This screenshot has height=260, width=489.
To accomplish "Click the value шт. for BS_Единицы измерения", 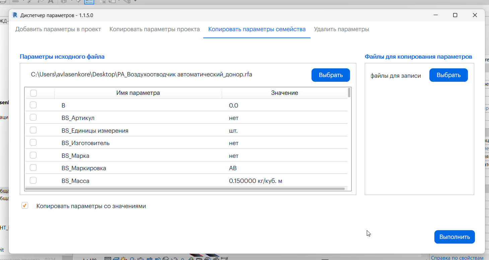I will point(233,131).
